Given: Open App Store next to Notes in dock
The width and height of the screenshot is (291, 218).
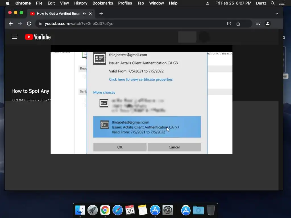Looking at the screenshot, I should [155, 210].
